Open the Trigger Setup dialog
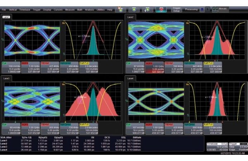 point(176,9)
